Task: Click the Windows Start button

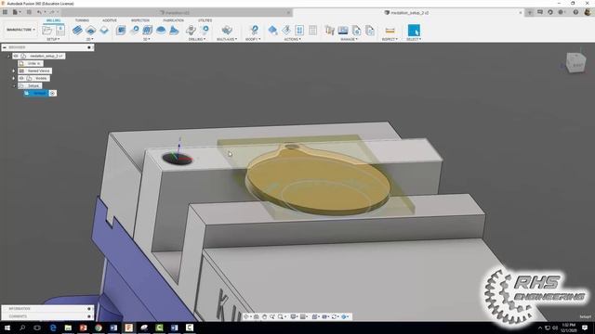Action: pyautogui.click(x=7, y=328)
